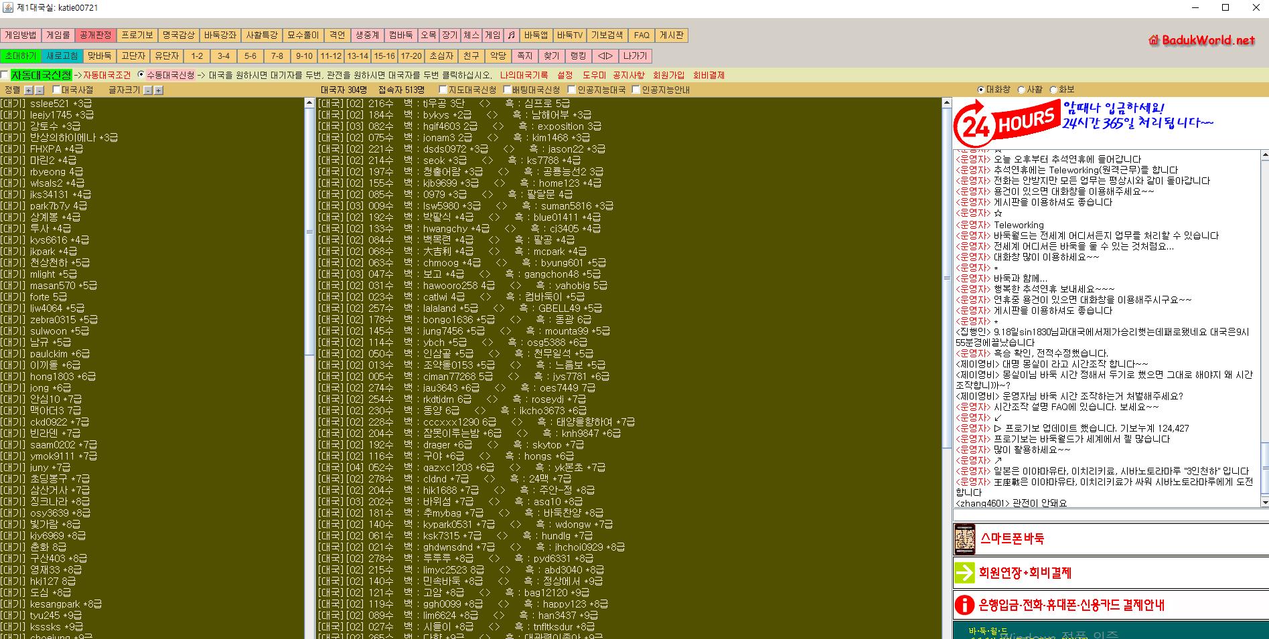Click the 맞바둑 filter button

pyautogui.click(x=99, y=56)
